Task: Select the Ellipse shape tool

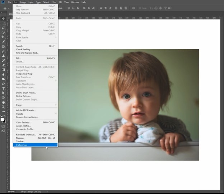Action: click(x=3, y=98)
